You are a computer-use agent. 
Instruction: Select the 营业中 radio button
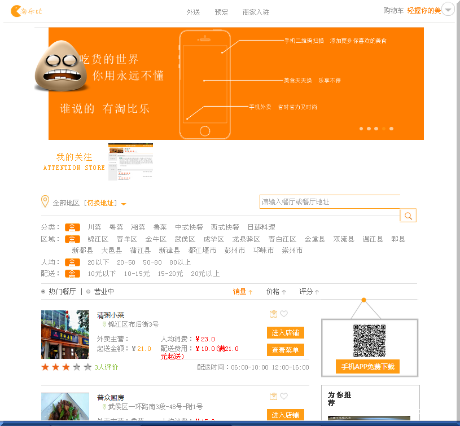pos(87,292)
